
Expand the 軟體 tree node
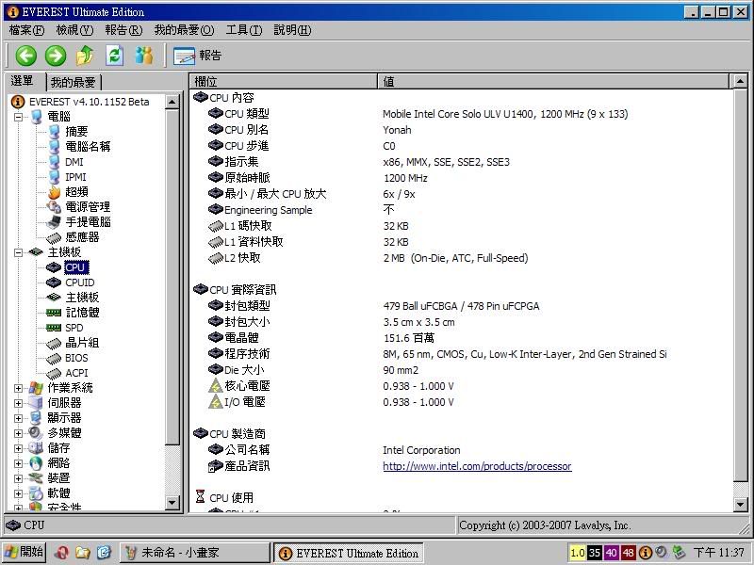click(x=18, y=493)
